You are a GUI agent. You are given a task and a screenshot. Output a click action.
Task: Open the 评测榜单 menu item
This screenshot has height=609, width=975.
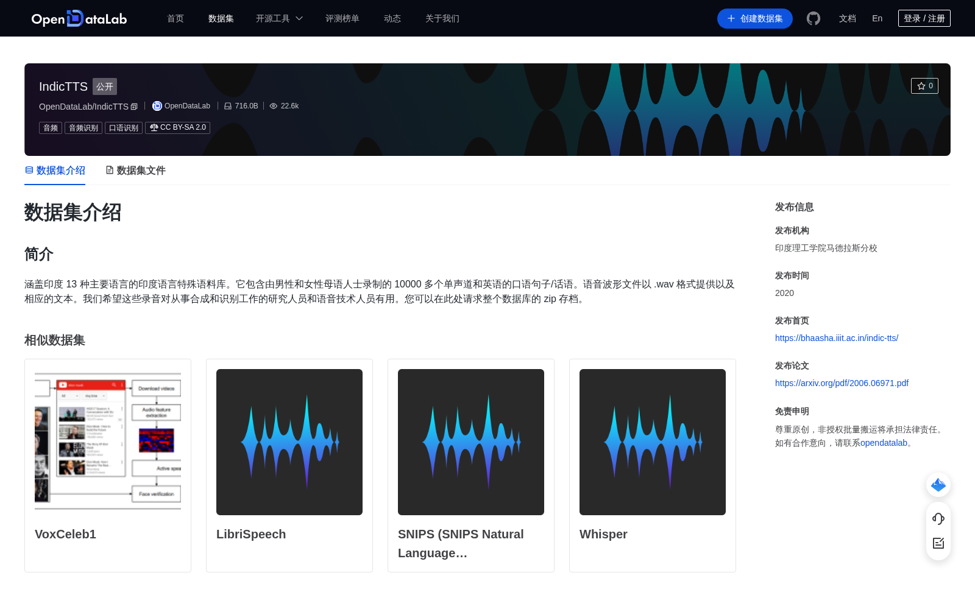point(342,18)
